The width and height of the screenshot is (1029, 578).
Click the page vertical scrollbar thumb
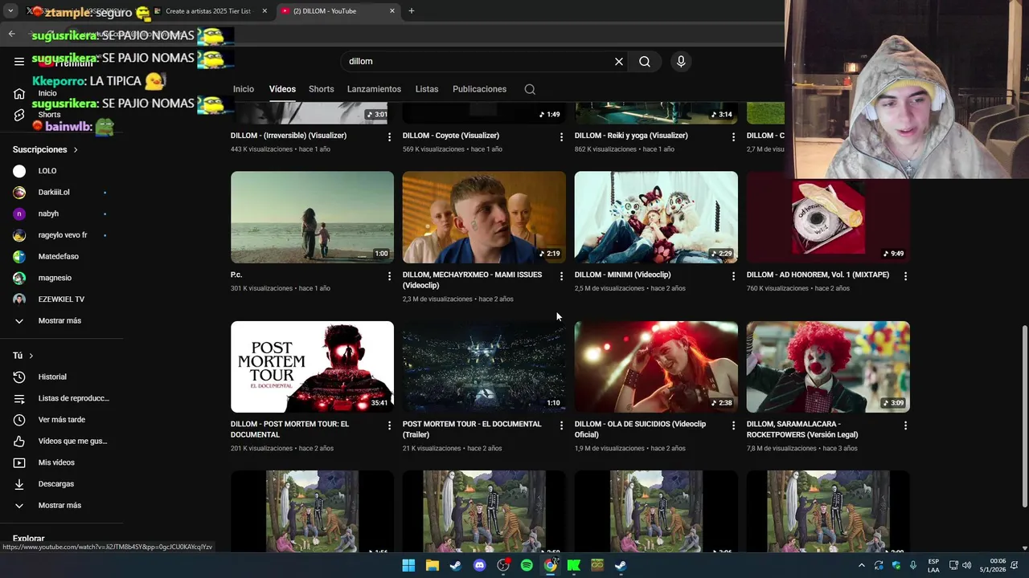click(x=1024, y=416)
